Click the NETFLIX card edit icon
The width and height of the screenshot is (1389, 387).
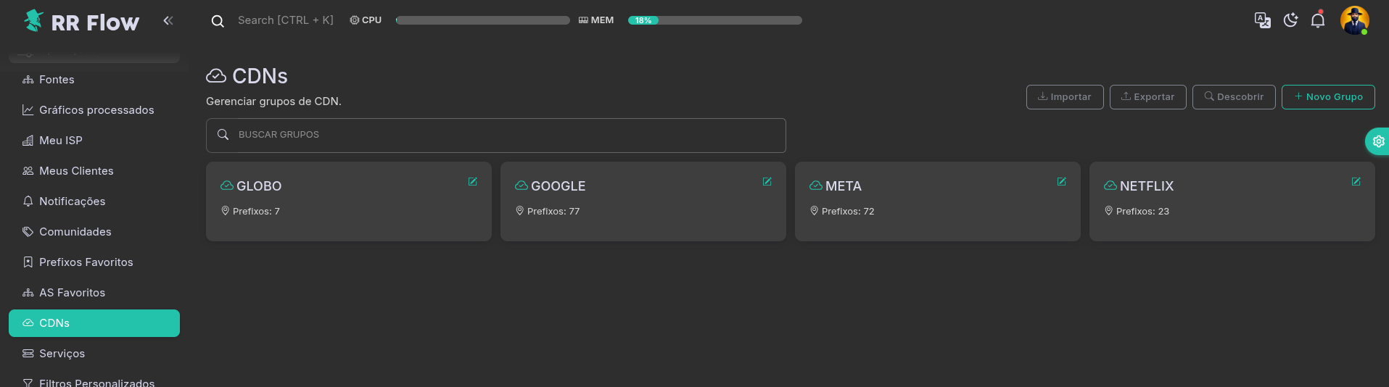pyautogui.click(x=1356, y=182)
